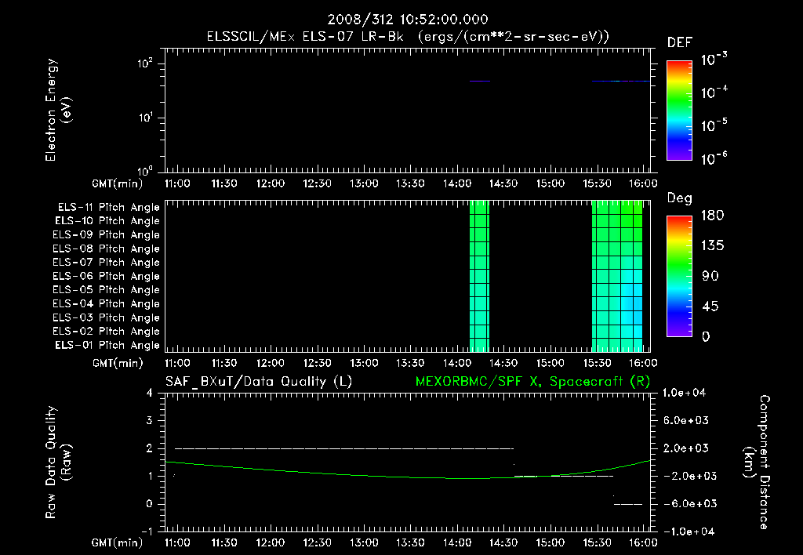Click the 90 tick on Deg color bar

(710, 277)
